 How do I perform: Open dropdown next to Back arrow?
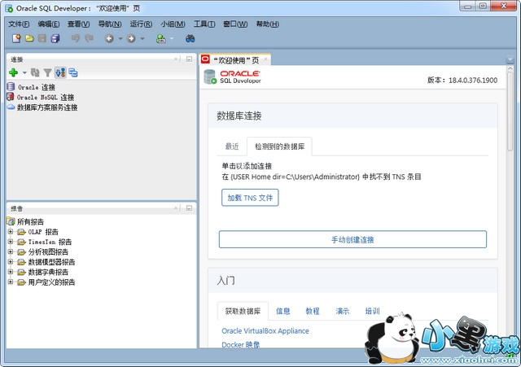pyautogui.click(x=120, y=39)
